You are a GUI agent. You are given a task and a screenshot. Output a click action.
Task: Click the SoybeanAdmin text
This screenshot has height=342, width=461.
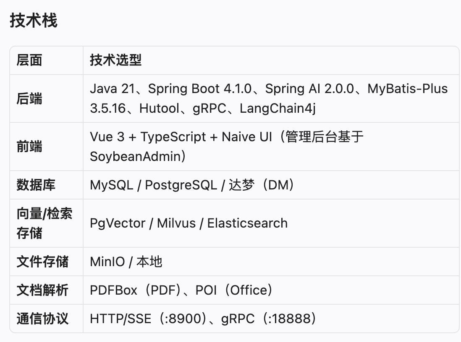(136, 156)
